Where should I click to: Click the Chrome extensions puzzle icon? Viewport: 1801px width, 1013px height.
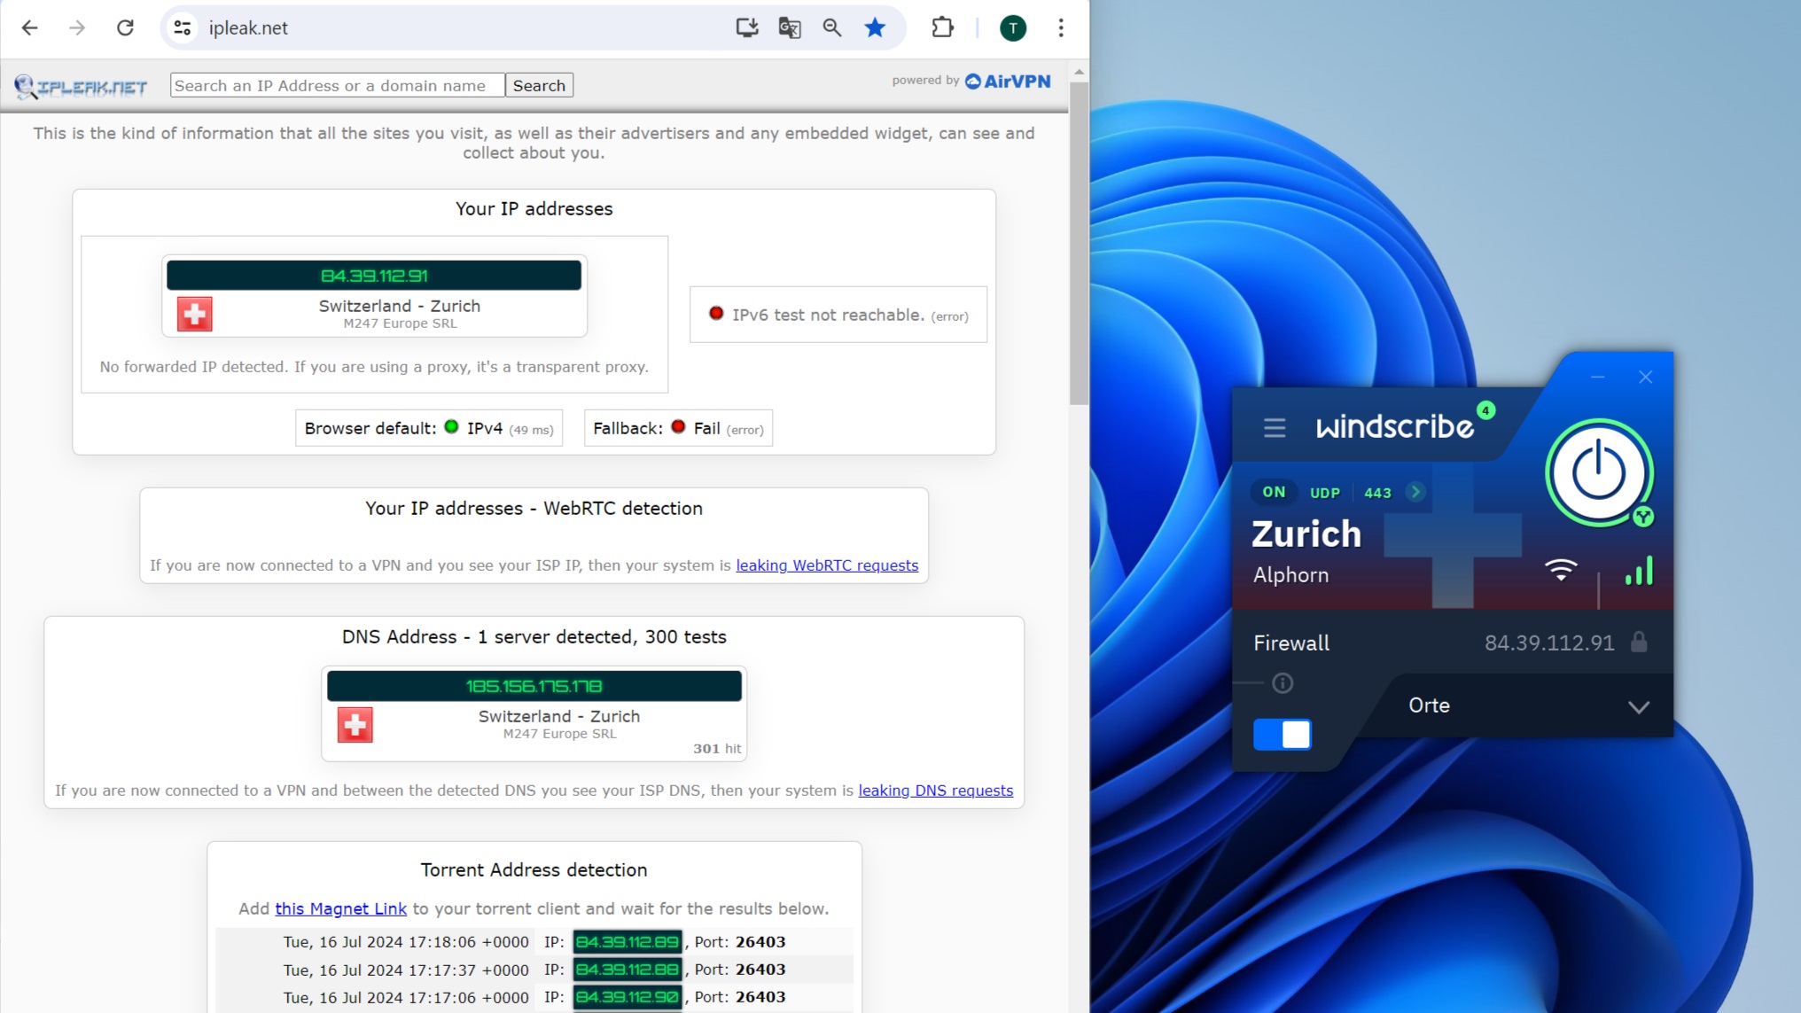point(942,27)
